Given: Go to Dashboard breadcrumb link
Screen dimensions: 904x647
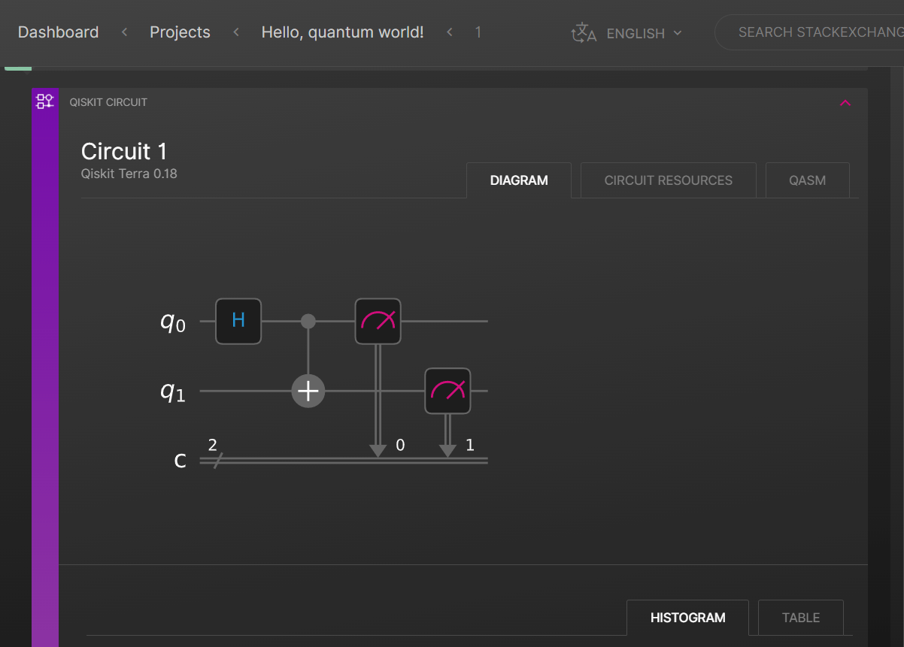Looking at the screenshot, I should (x=59, y=32).
